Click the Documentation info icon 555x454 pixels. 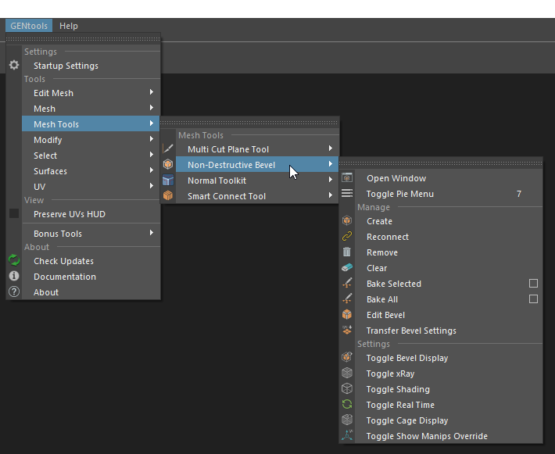coord(14,277)
